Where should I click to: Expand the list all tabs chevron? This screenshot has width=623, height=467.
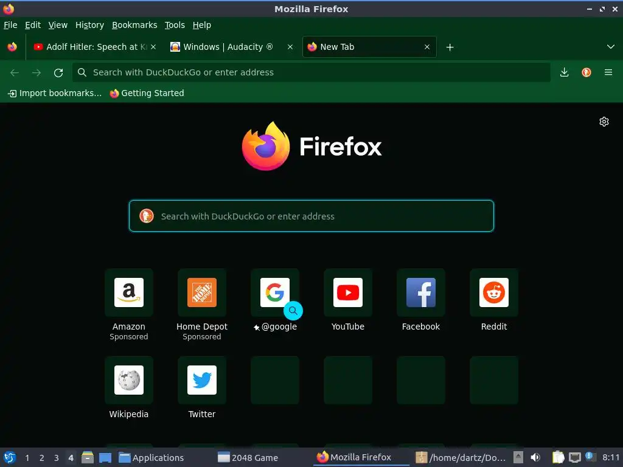[611, 47]
